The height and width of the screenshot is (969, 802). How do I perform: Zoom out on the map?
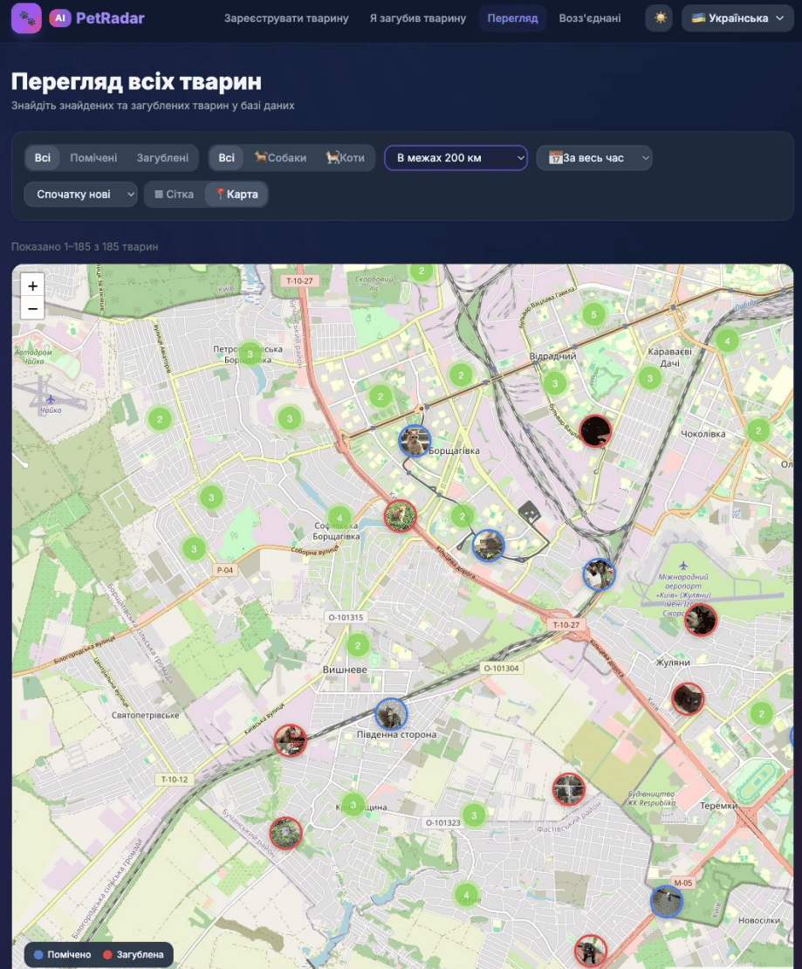point(32,308)
